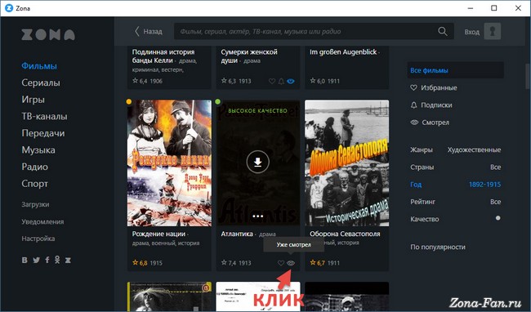Click rating star 7,4 of Атлантика
Screen dimensions: 531x312
224,263
